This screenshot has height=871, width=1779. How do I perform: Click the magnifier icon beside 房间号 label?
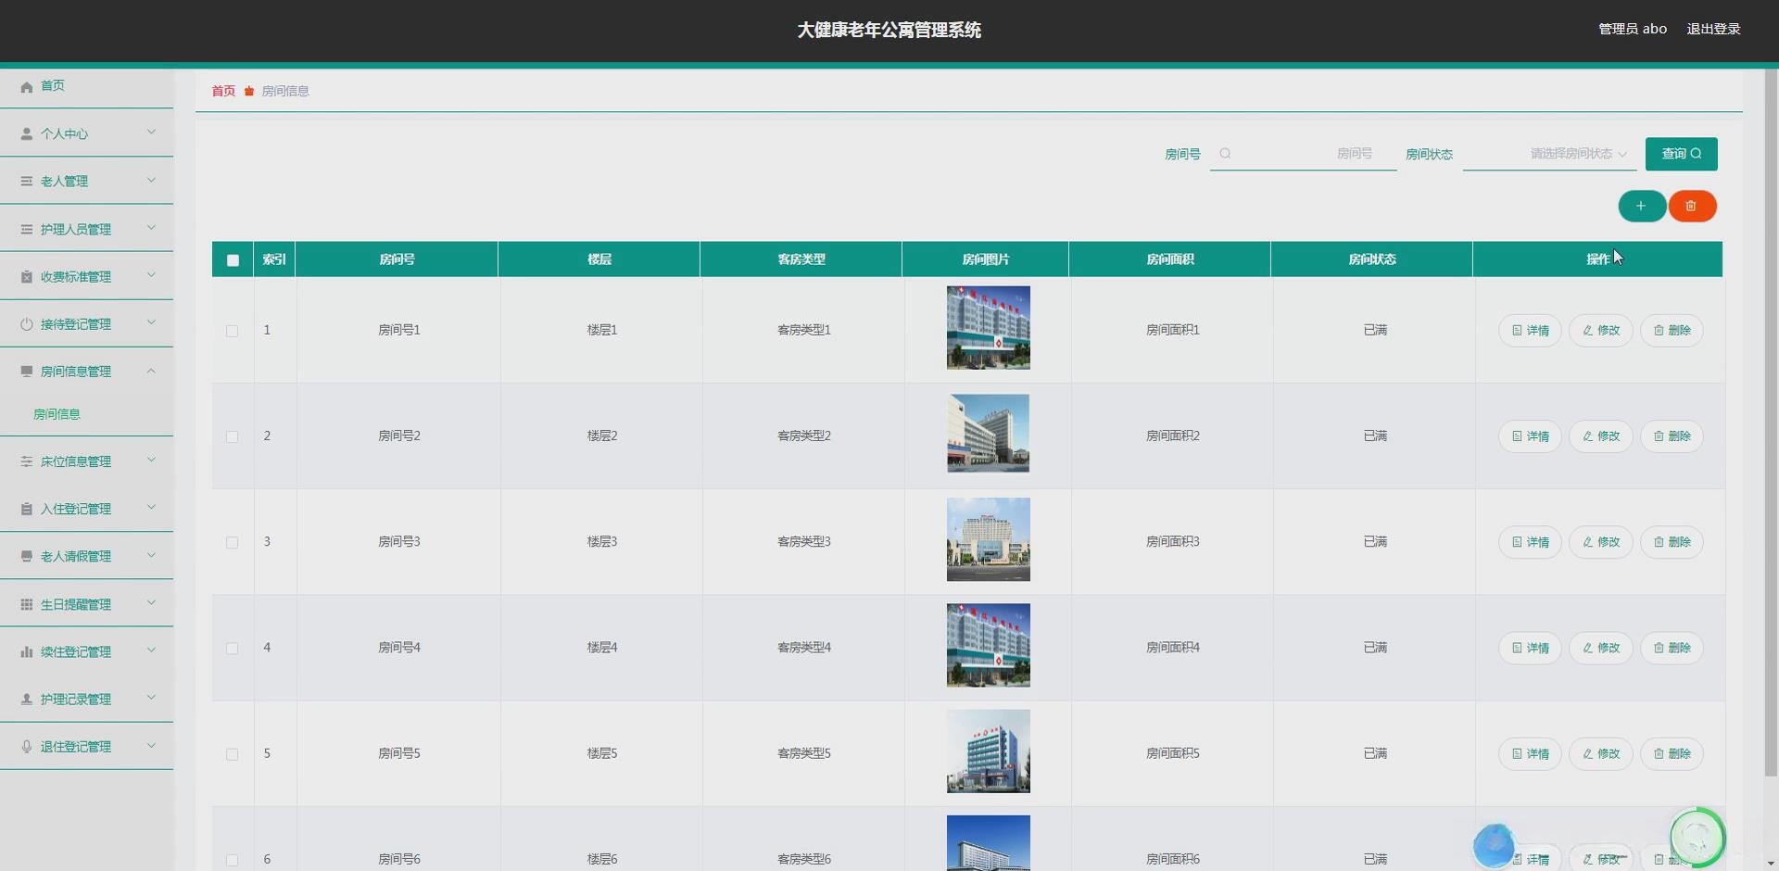[1225, 154]
